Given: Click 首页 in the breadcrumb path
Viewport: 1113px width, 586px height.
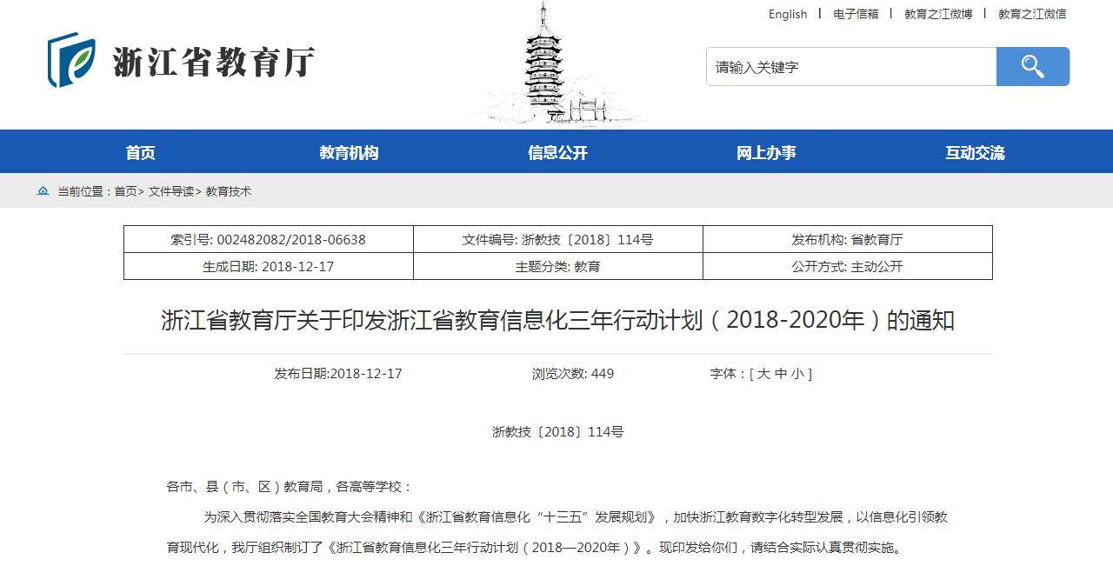Looking at the screenshot, I should point(126,191).
